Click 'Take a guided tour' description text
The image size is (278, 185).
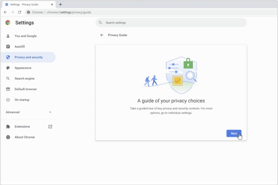click(171, 111)
